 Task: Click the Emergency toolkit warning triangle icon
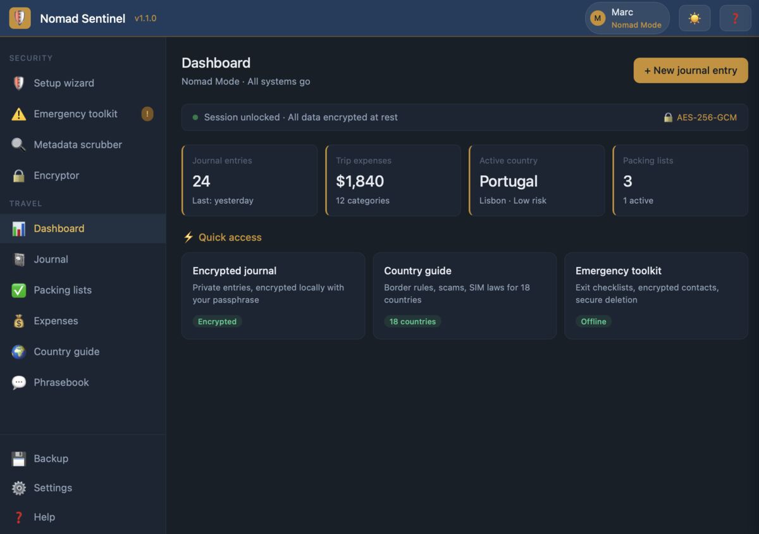19,114
